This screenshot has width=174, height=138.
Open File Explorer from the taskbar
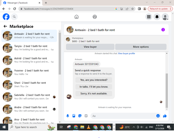click(x=82, y=127)
